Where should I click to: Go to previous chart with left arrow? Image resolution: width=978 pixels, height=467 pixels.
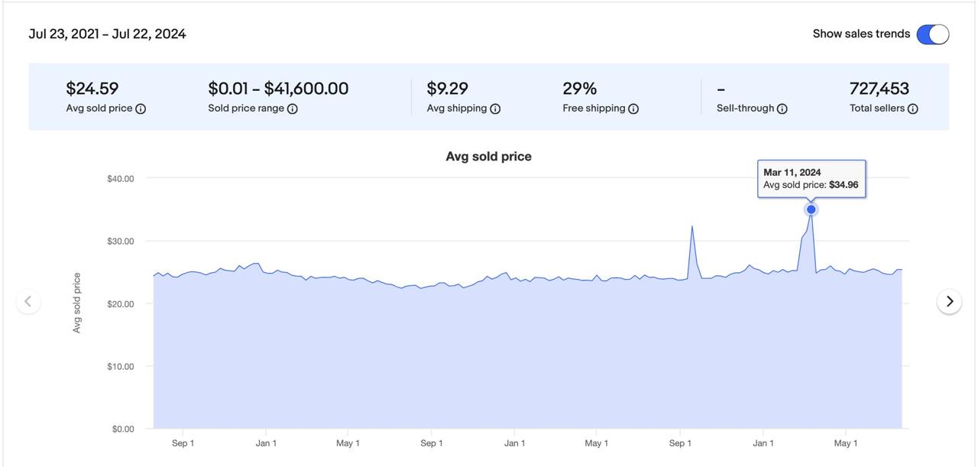coord(28,301)
